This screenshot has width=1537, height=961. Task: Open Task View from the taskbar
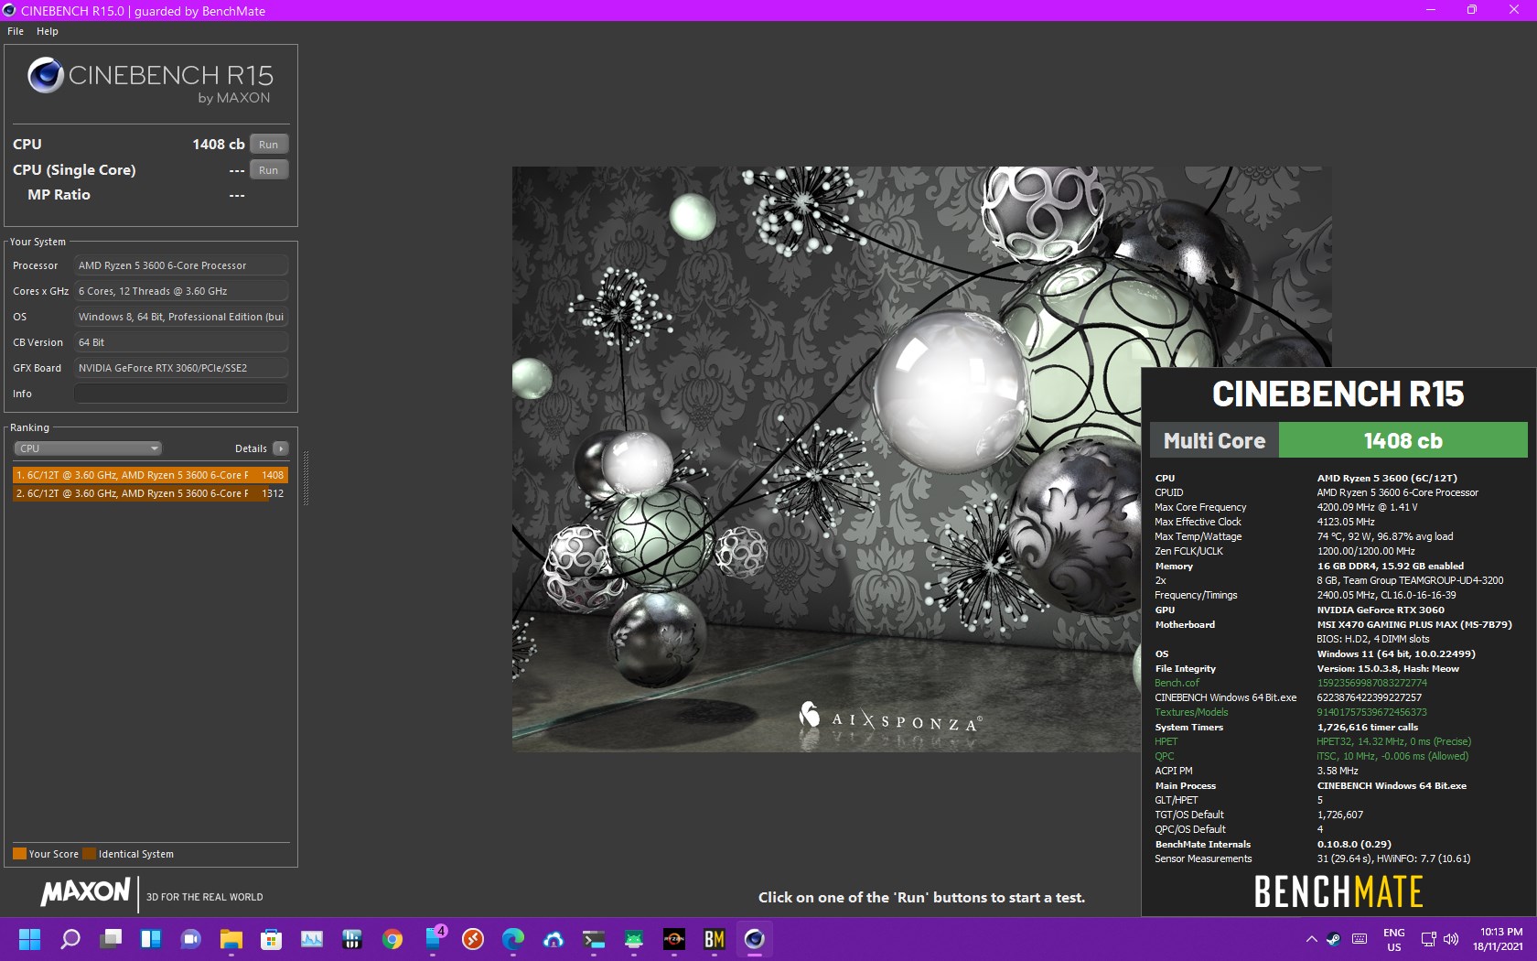[x=111, y=939]
